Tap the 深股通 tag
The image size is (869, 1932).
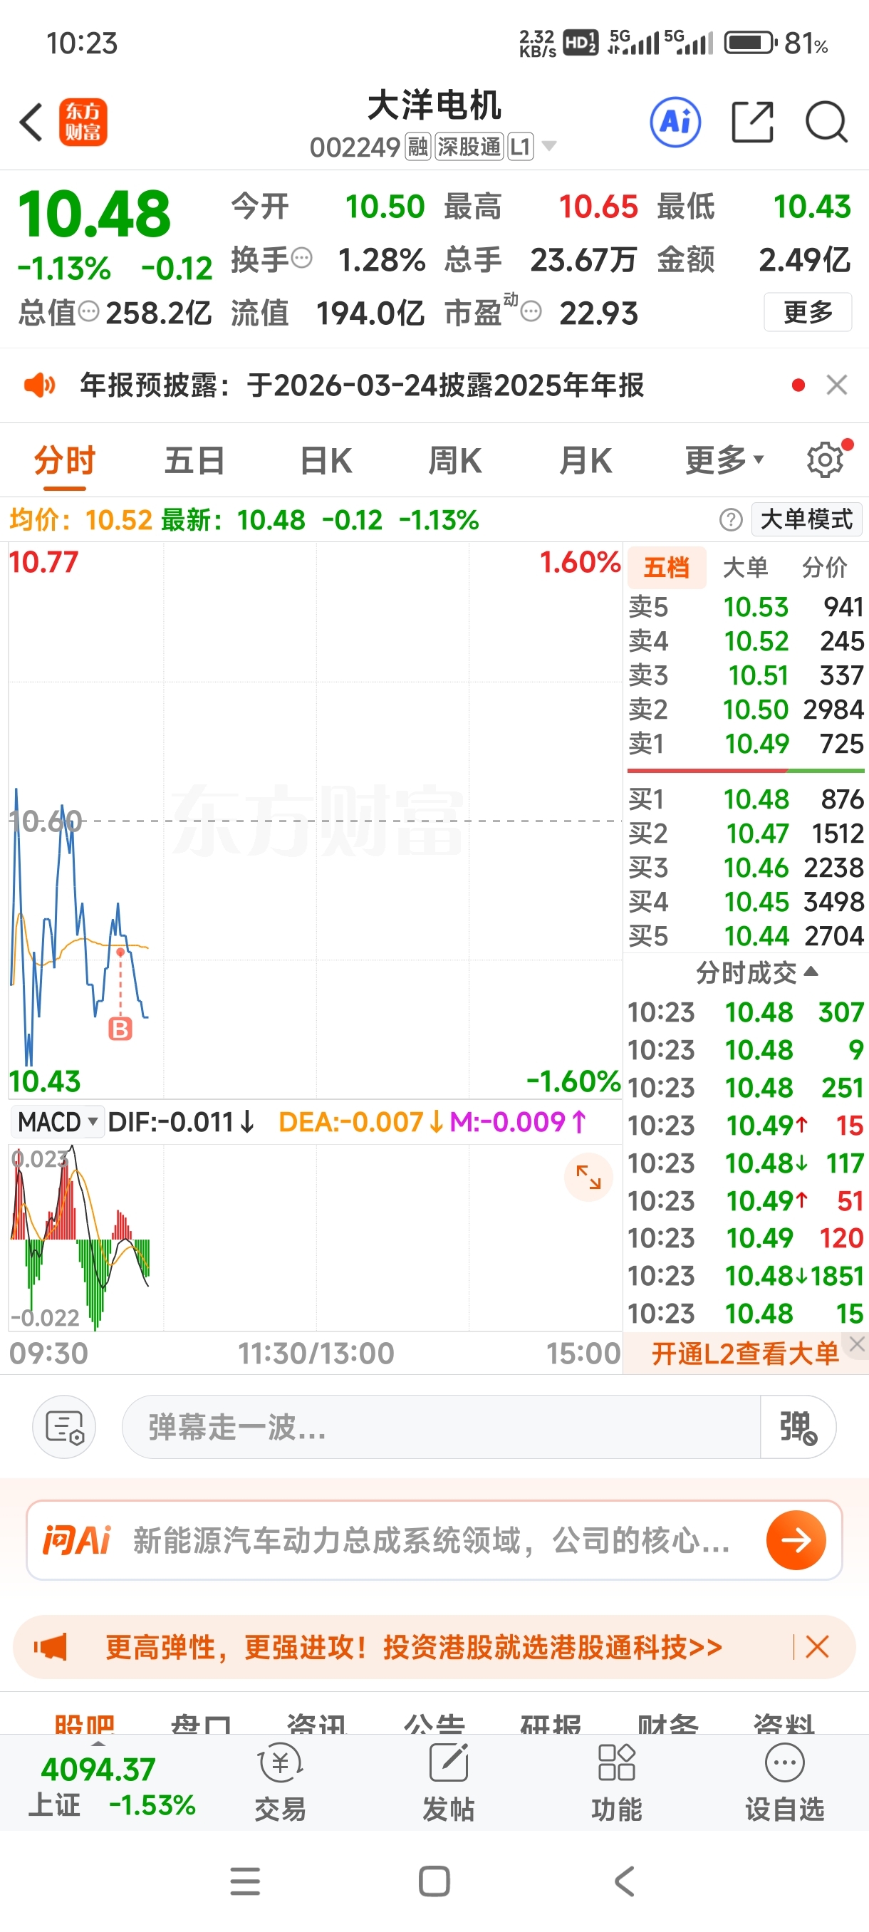click(469, 146)
